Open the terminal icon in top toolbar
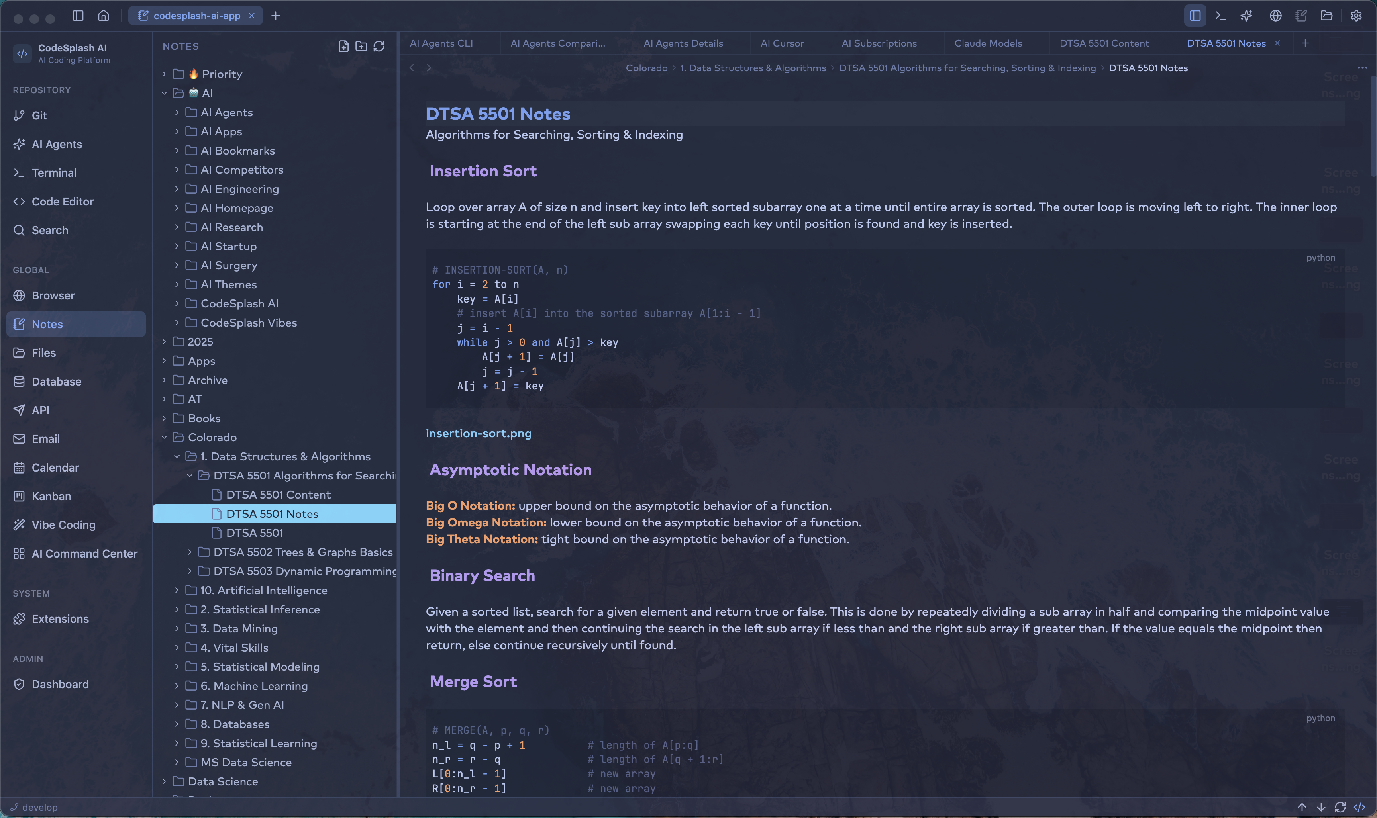 (1220, 16)
